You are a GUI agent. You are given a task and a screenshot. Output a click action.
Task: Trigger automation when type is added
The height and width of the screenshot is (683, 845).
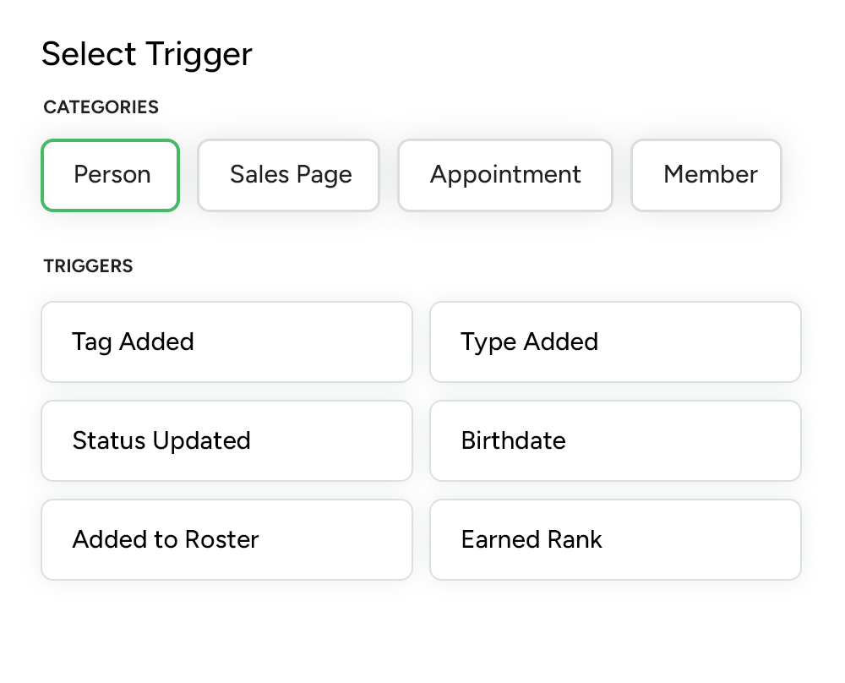(615, 341)
